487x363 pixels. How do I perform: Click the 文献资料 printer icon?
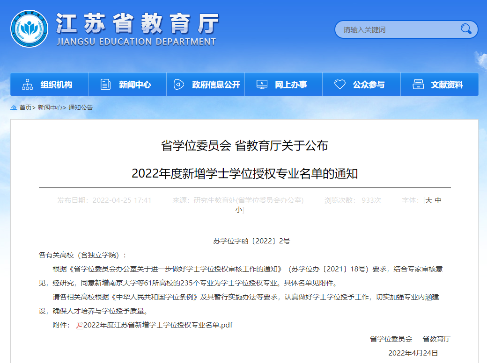click(418, 85)
